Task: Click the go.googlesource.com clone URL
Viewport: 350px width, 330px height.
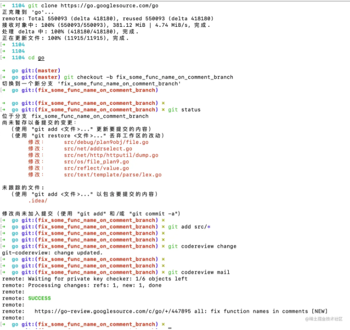Action: pyautogui.click(x=110, y=6)
